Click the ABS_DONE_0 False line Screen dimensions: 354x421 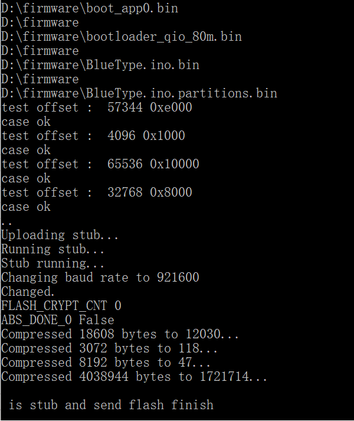(58, 320)
